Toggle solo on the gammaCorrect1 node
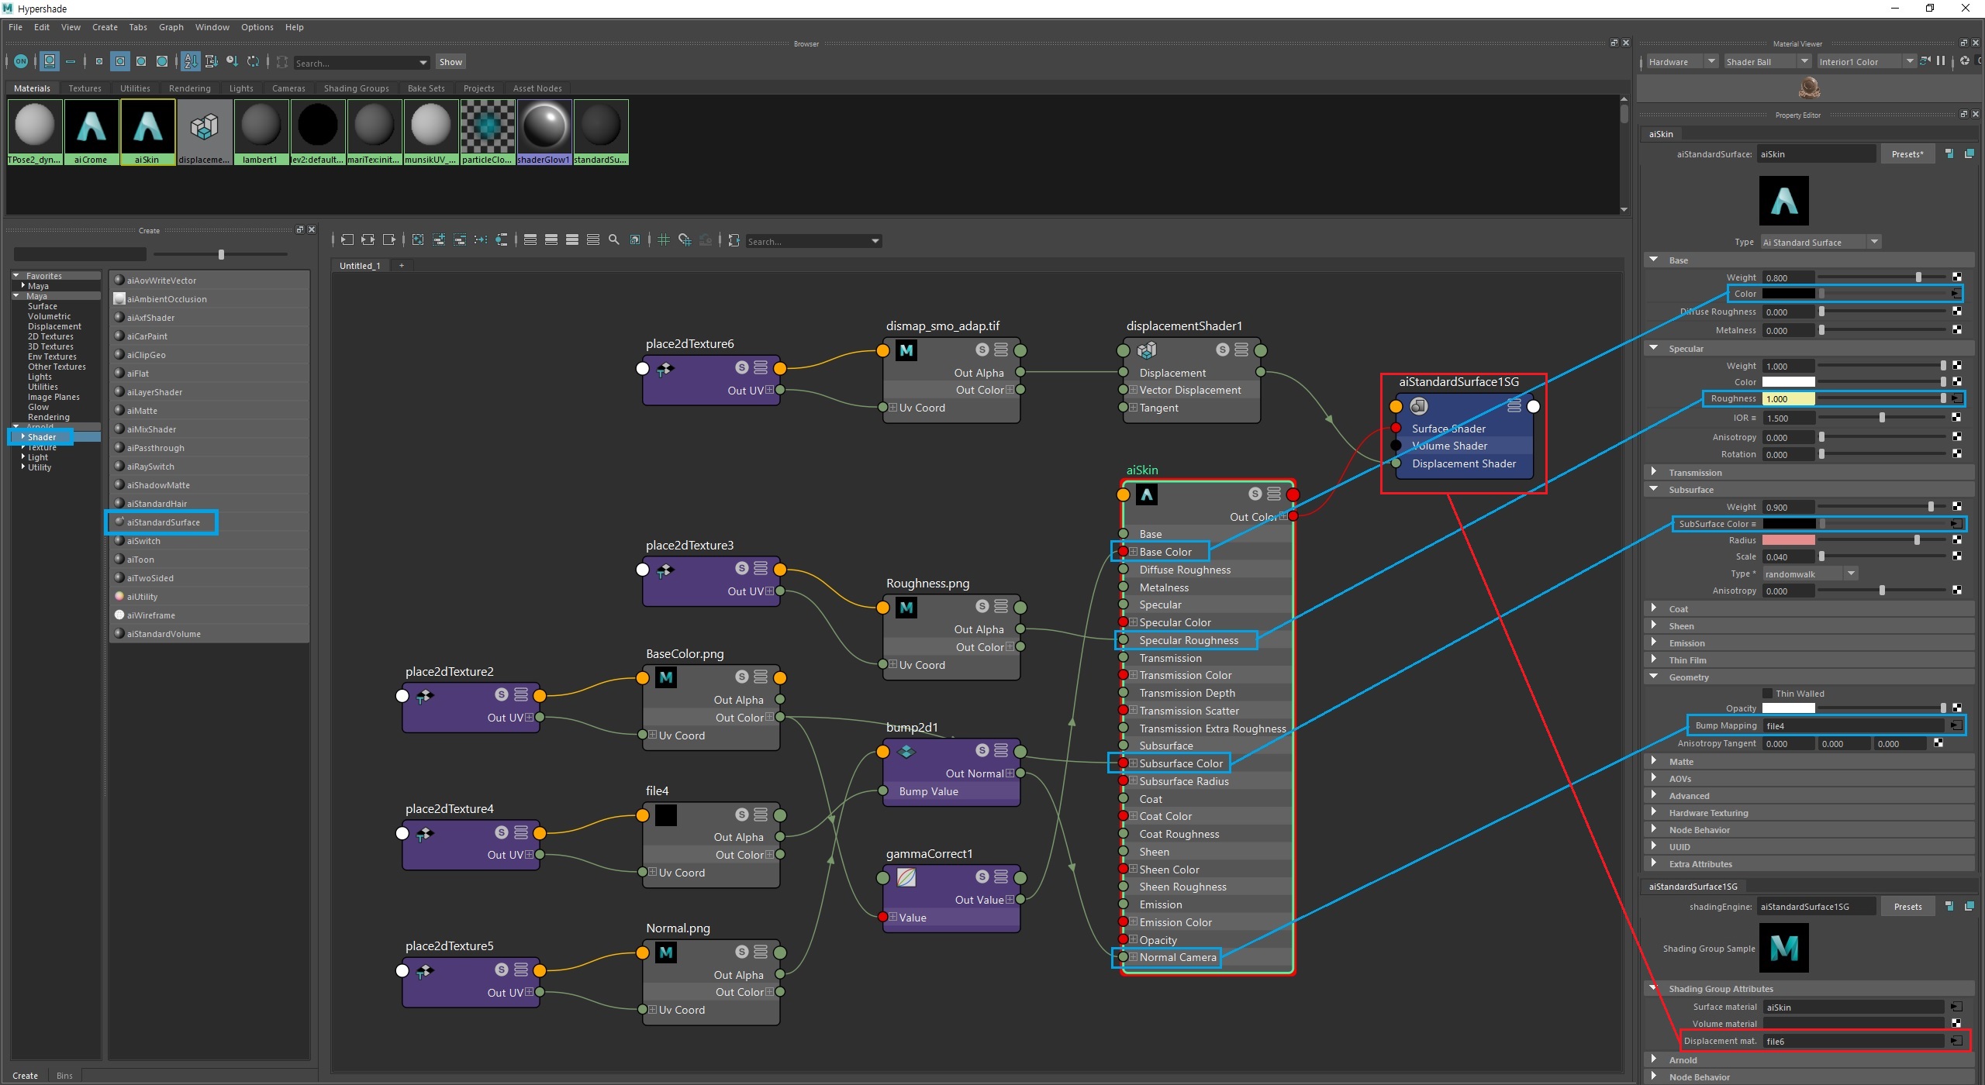1985x1085 pixels. (982, 877)
